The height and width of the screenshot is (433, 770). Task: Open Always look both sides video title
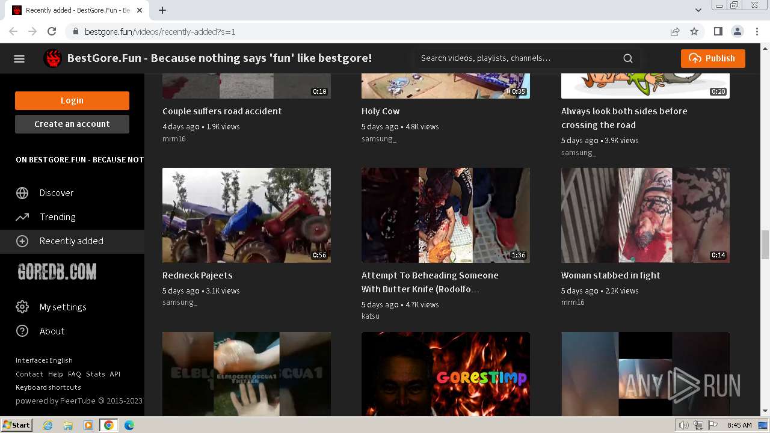tap(624, 118)
